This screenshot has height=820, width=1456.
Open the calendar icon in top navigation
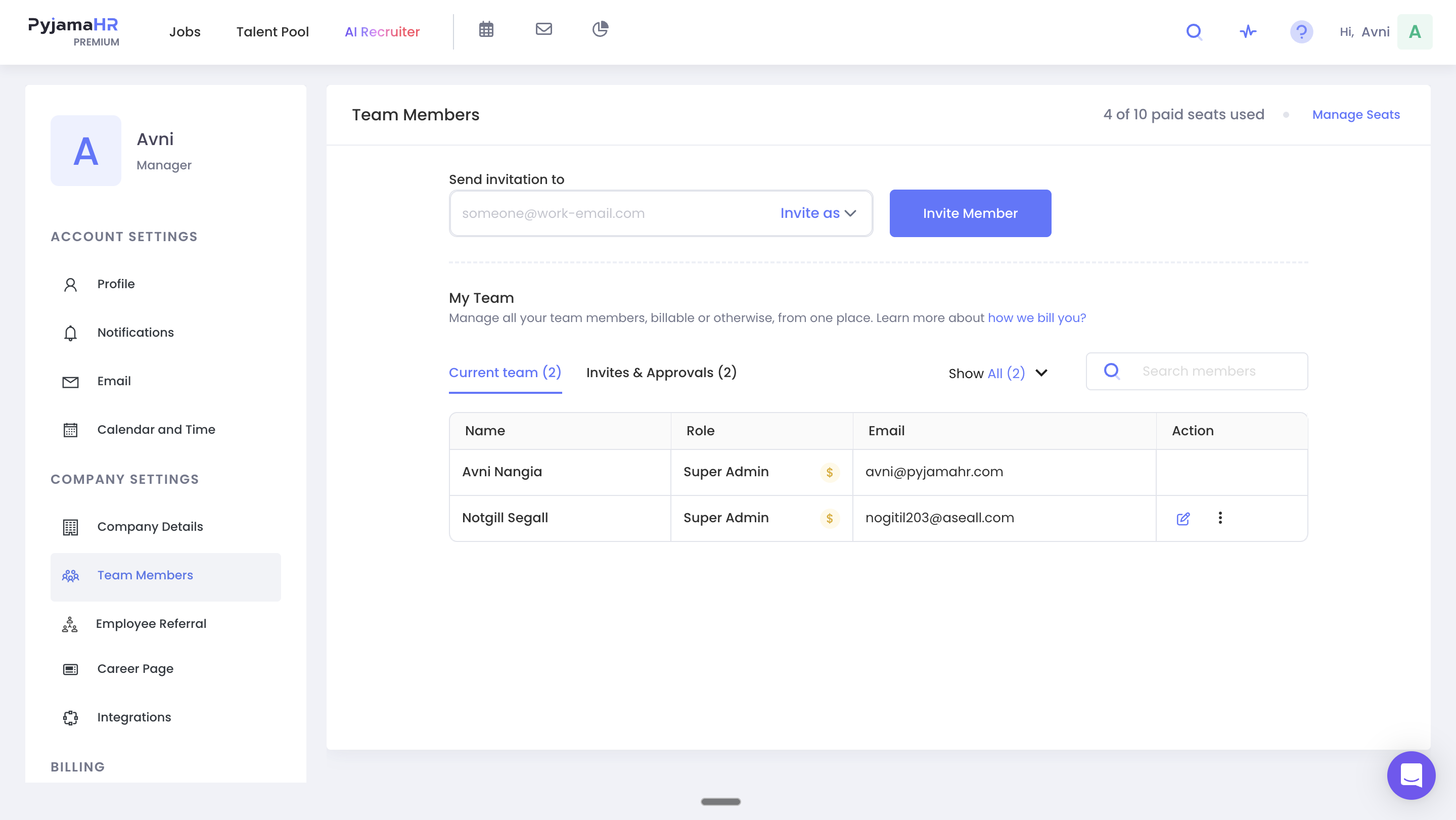[486, 29]
